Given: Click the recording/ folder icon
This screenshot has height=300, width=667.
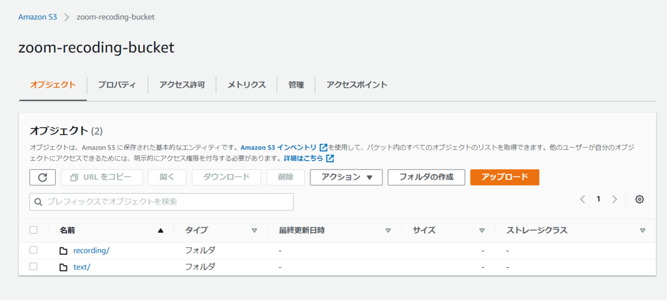Looking at the screenshot, I should (63, 251).
